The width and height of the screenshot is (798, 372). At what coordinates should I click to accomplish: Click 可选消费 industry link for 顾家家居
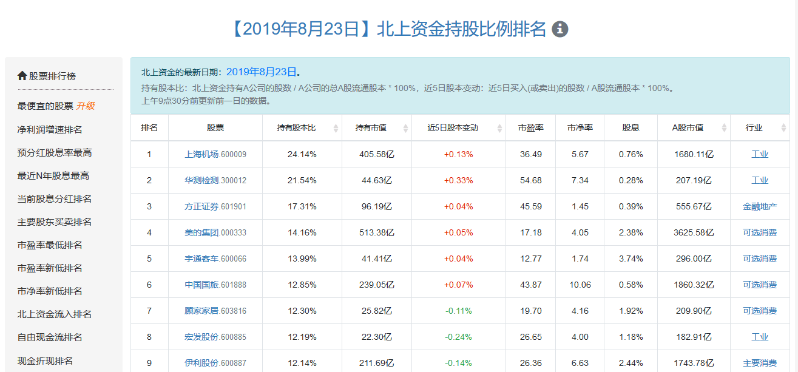(x=760, y=311)
